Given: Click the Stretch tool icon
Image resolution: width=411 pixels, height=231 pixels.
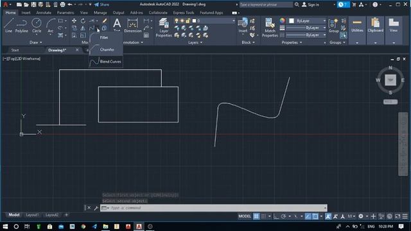Looking at the screenshot, I should pos(74,35).
